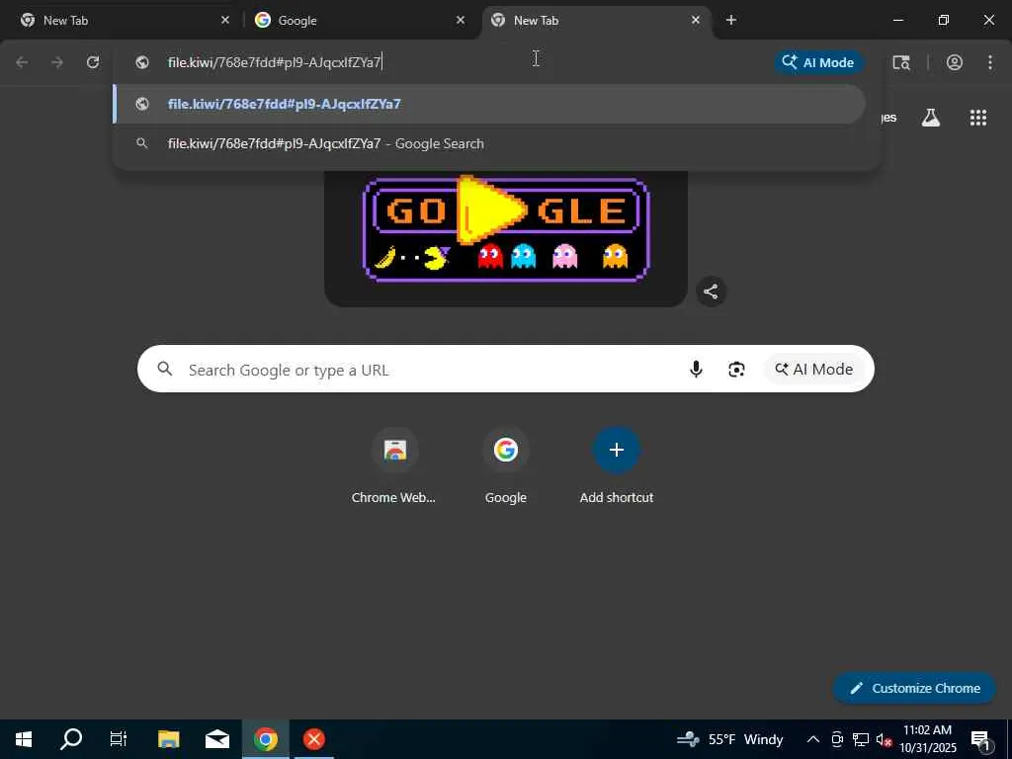The image size is (1012, 759).
Task: Open the Search Labs flask icon
Action: pos(931,118)
